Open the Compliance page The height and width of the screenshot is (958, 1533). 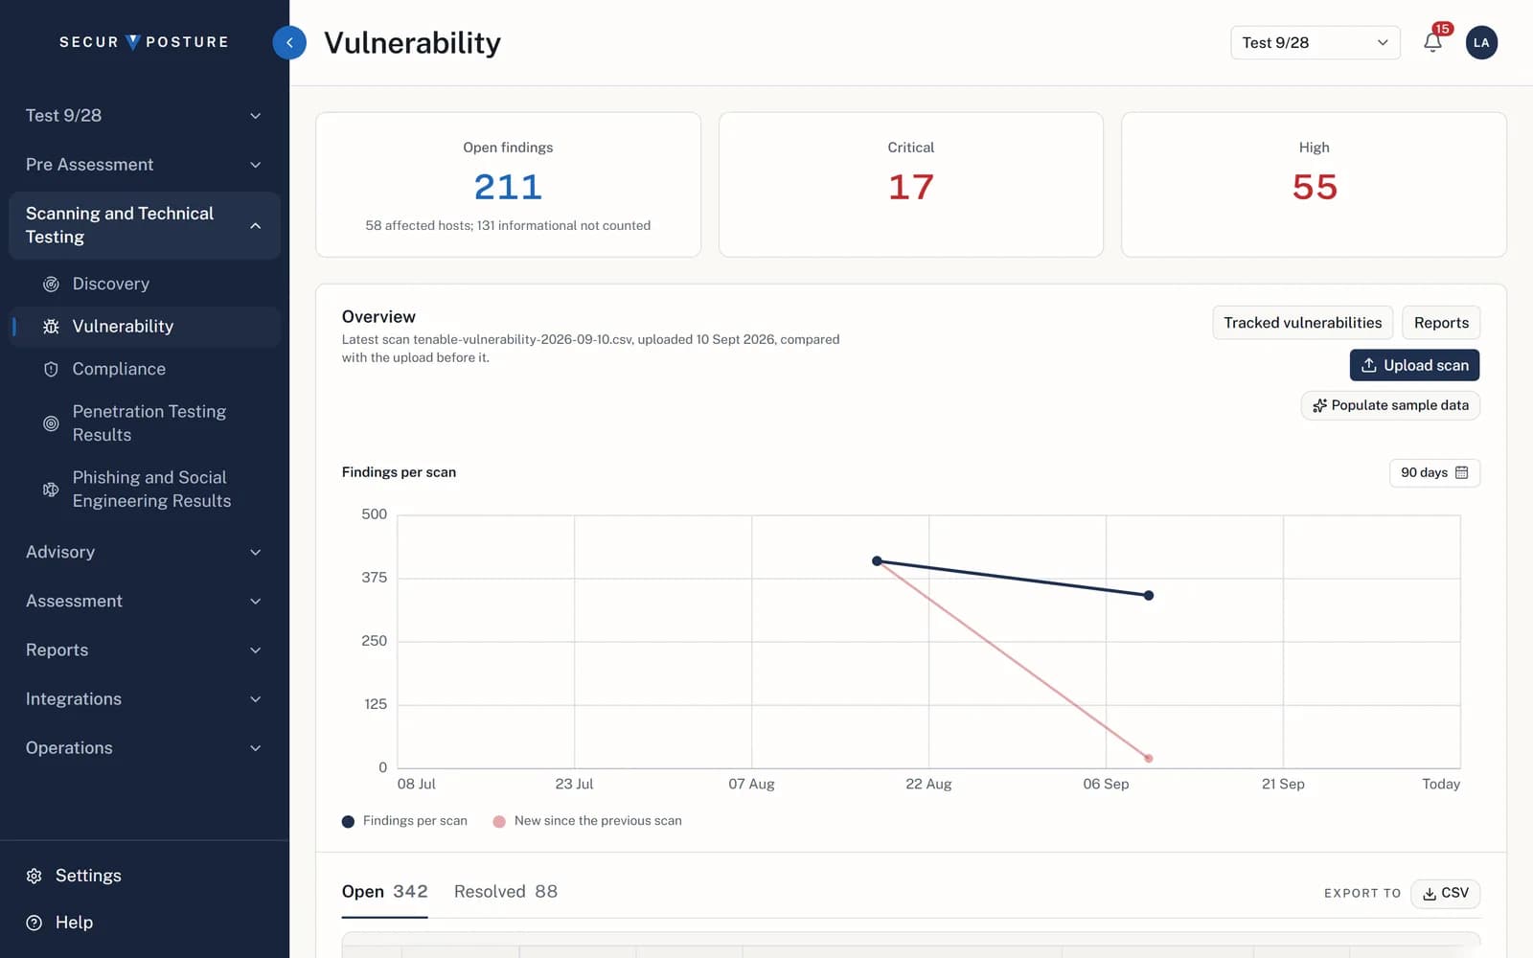click(144, 369)
